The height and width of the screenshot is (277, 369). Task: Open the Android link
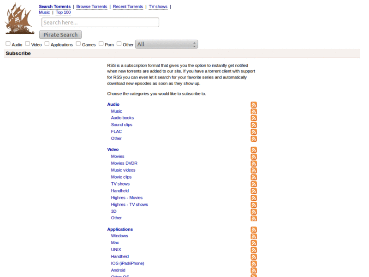[118, 270]
